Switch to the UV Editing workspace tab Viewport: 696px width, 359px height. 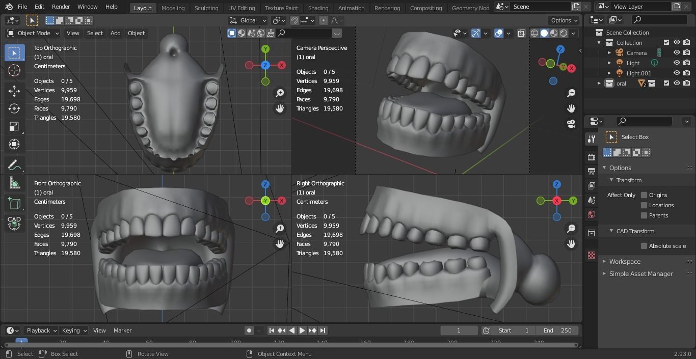(242, 8)
